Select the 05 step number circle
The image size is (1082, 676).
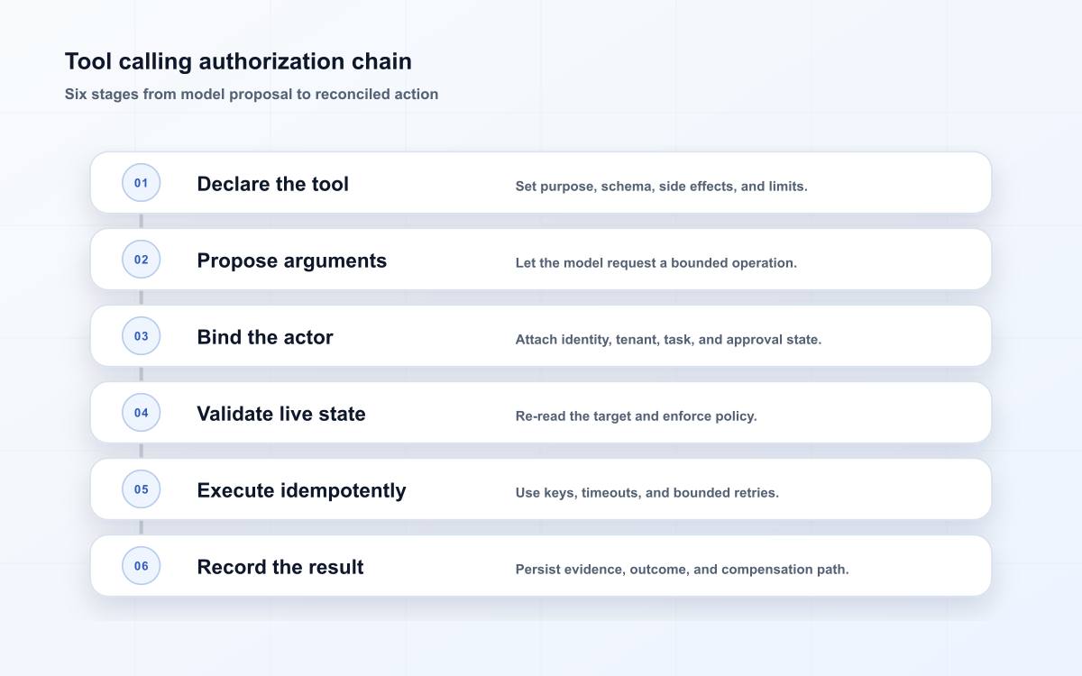tap(142, 489)
